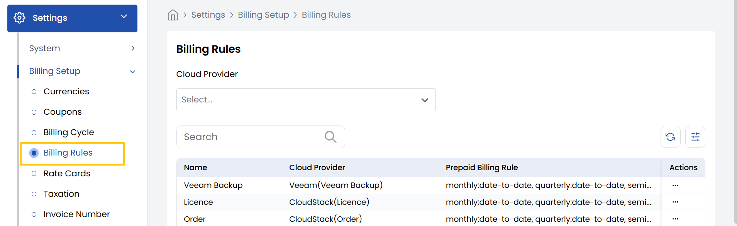
Task: Open actions menu for Licence row
Action: tap(675, 202)
